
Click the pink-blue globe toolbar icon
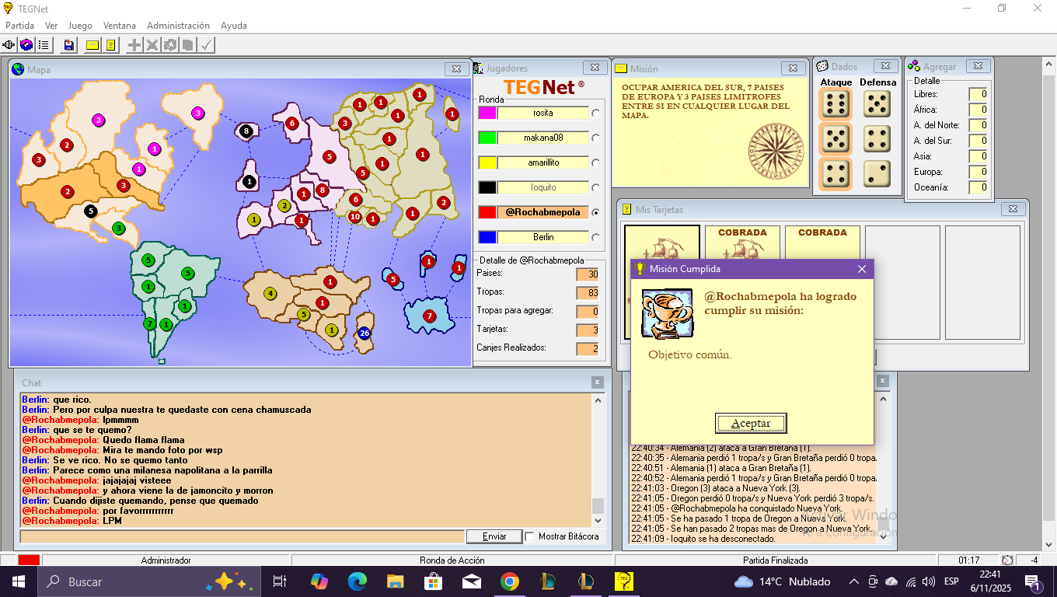pyautogui.click(x=26, y=45)
